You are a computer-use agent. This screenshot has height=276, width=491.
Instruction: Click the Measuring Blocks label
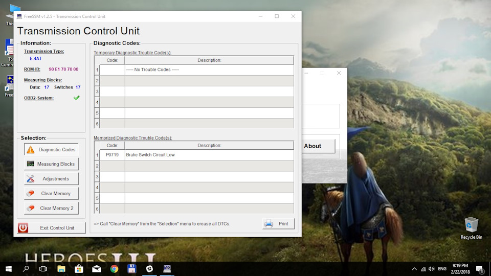coord(43,80)
